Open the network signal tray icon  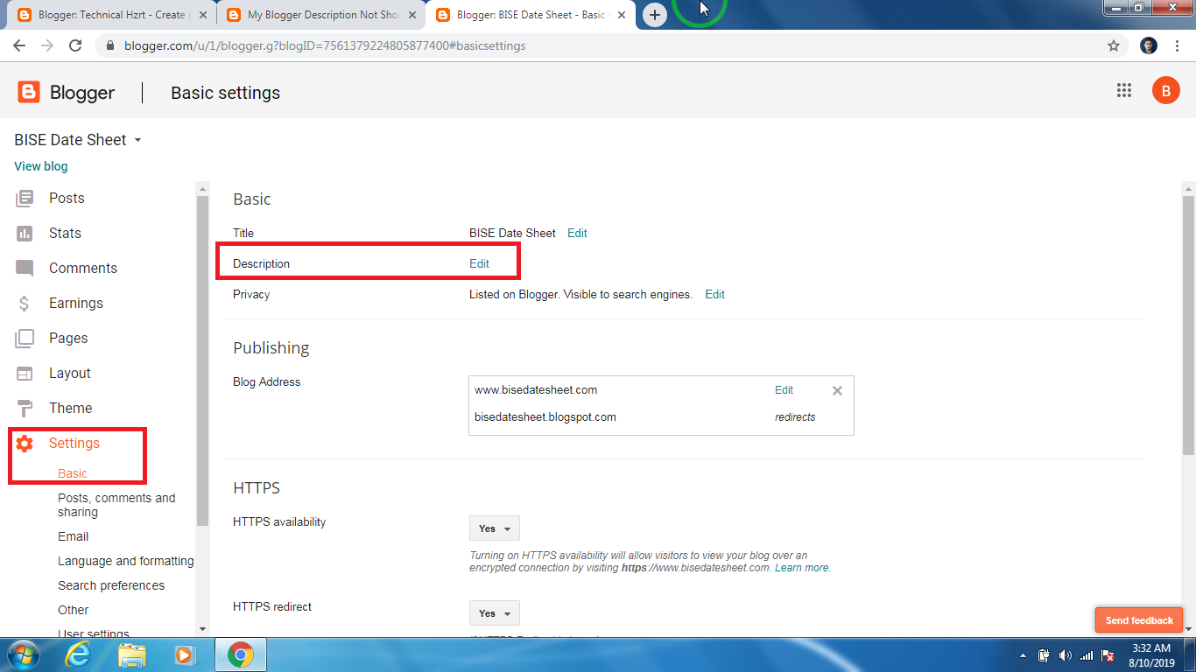1087,655
